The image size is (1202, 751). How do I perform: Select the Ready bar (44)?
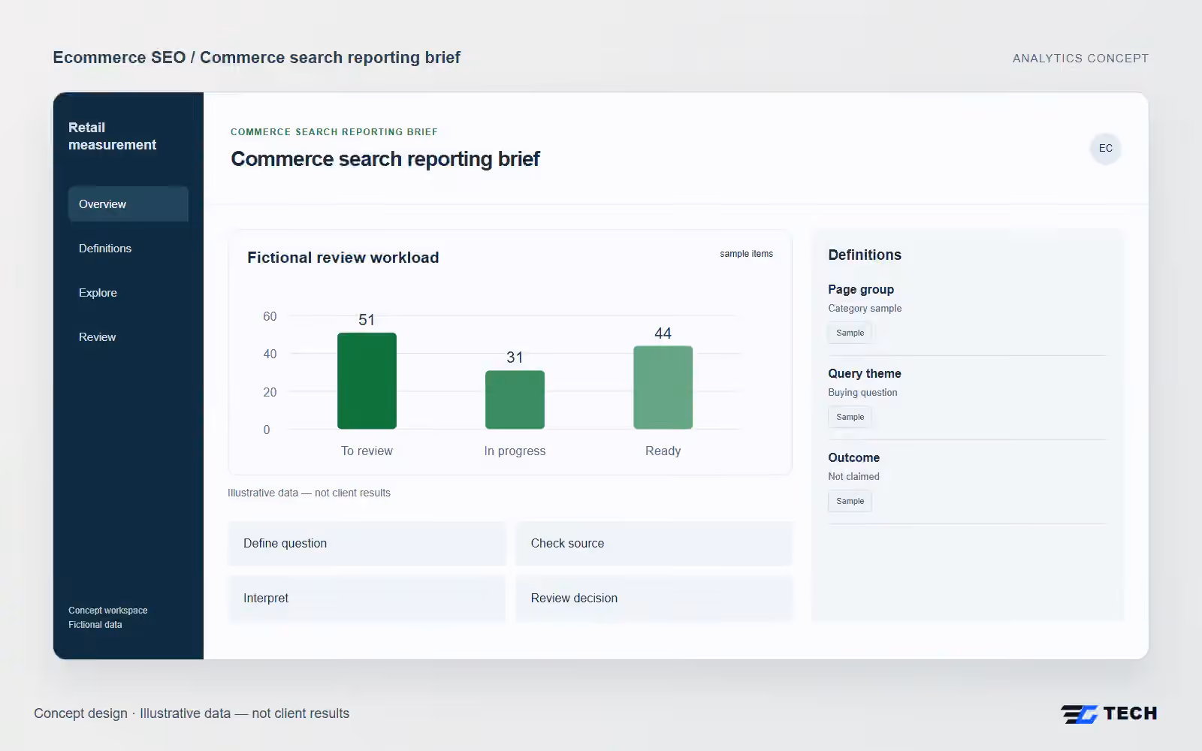[x=663, y=388]
